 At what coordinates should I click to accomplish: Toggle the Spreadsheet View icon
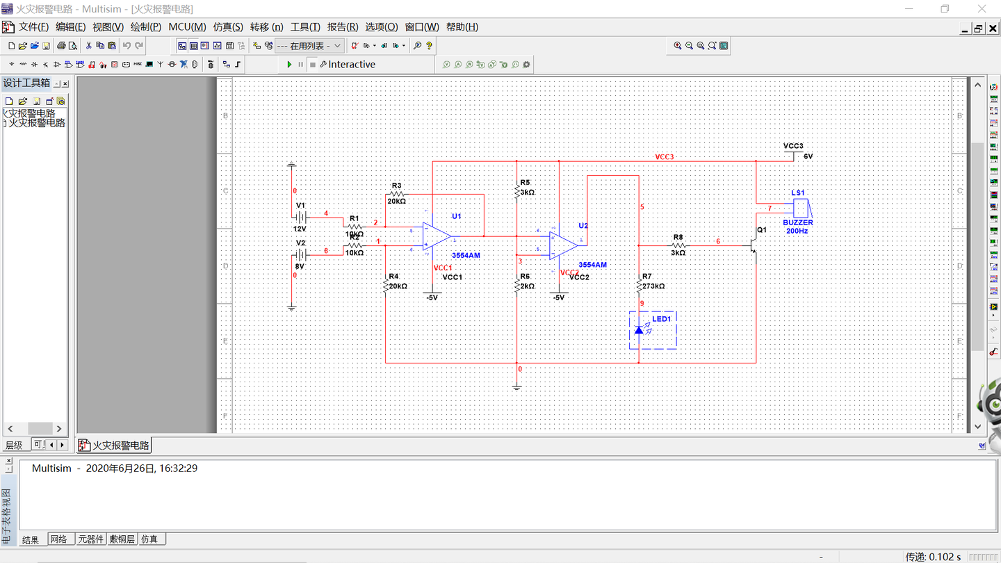(x=194, y=46)
